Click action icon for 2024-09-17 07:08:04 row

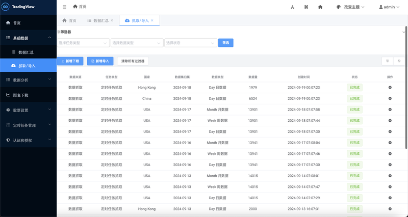click(x=390, y=143)
